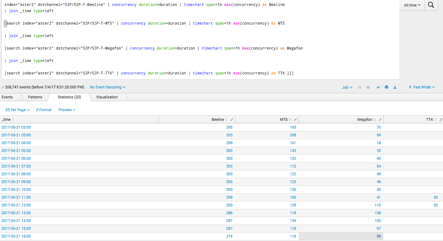The height and width of the screenshot is (241, 443).
Task: Open the All time range picker
Action: point(412,5)
